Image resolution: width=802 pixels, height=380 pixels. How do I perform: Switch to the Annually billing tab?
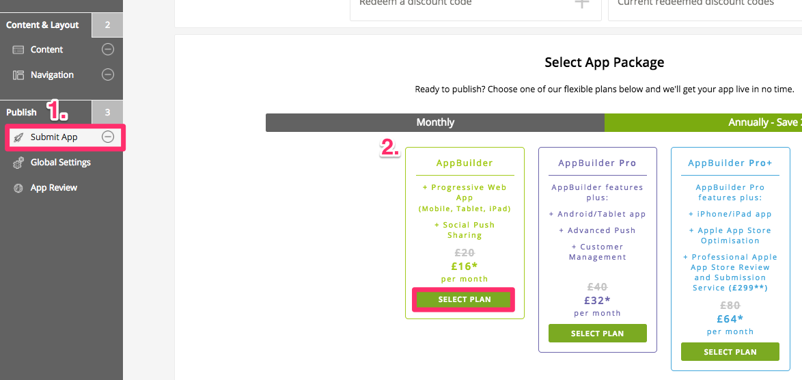click(703, 123)
